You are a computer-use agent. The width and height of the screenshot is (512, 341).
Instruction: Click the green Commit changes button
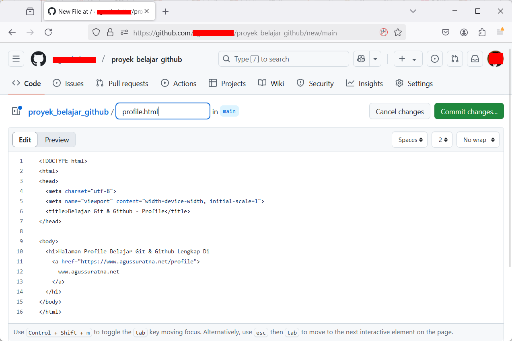(469, 111)
